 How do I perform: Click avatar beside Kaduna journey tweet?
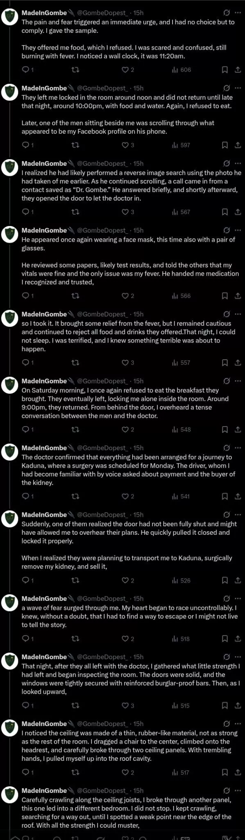(x=9, y=452)
